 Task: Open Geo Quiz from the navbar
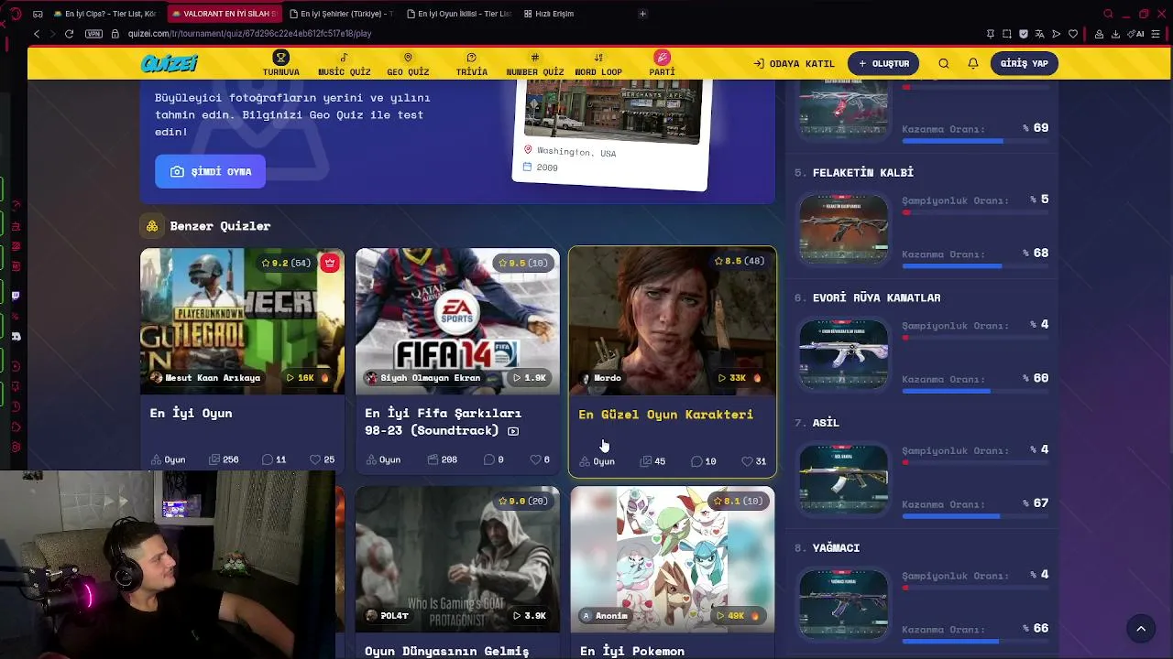pyautogui.click(x=408, y=63)
